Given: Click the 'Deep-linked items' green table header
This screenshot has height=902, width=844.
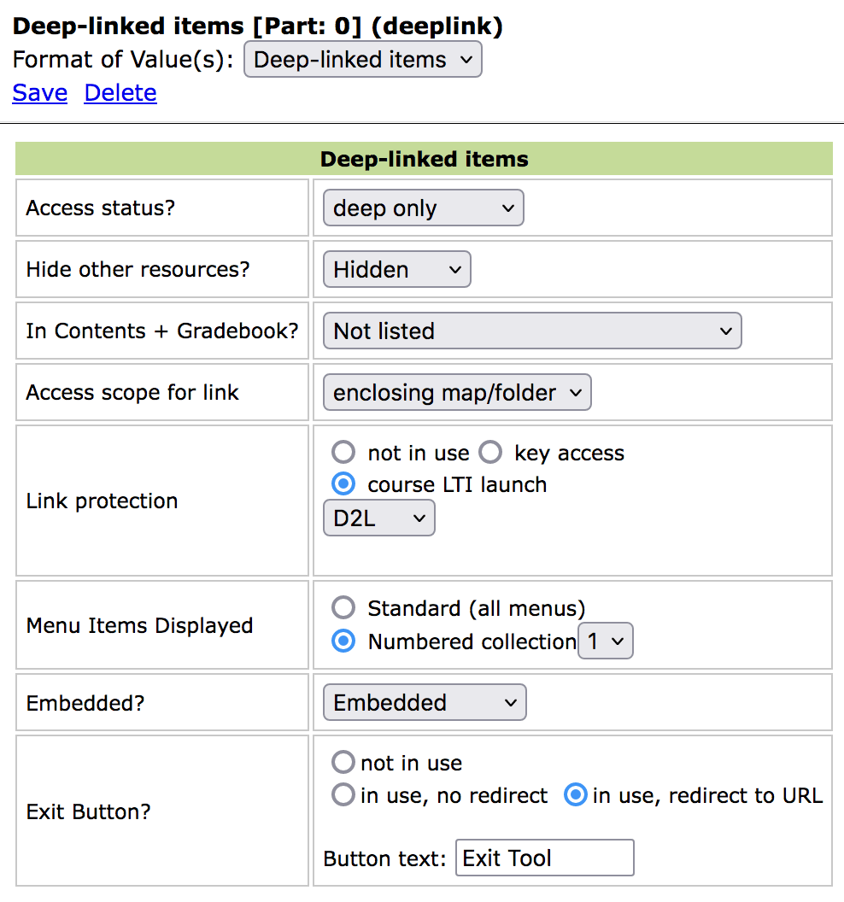Looking at the screenshot, I should pos(424,159).
